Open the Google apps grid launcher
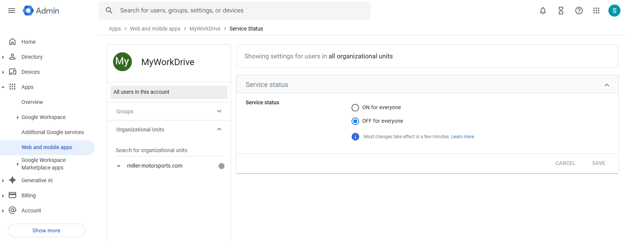 (x=596, y=11)
